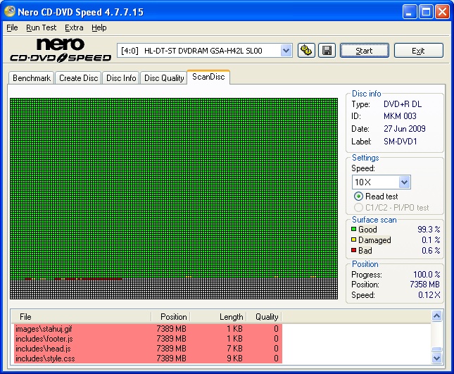The height and width of the screenshot is (374, 454).
Task: Switch to the Benchmark tab
Action: pos(32,78)
